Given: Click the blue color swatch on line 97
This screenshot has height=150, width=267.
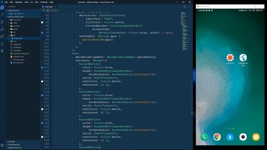Looking at the screenshot, I should click(42, 32).
